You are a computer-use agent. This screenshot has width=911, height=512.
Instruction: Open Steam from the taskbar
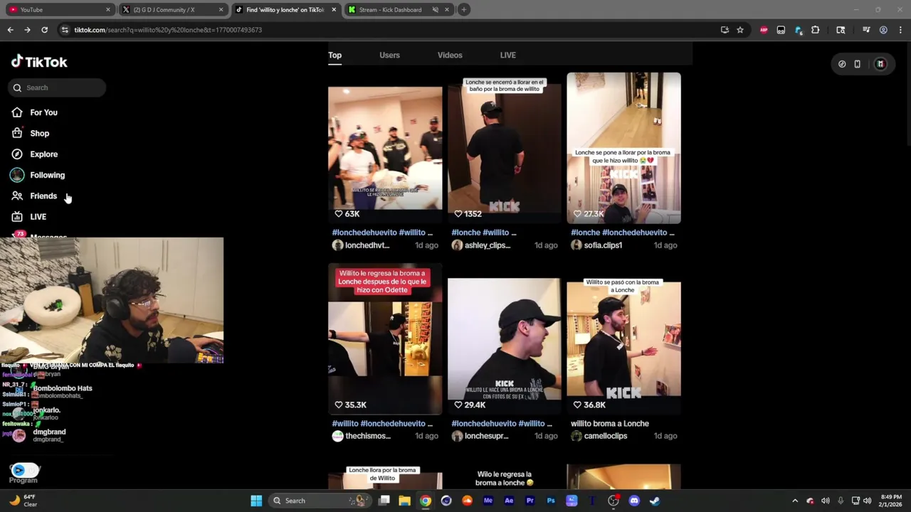pyautogui.click(x=655, y=501)
